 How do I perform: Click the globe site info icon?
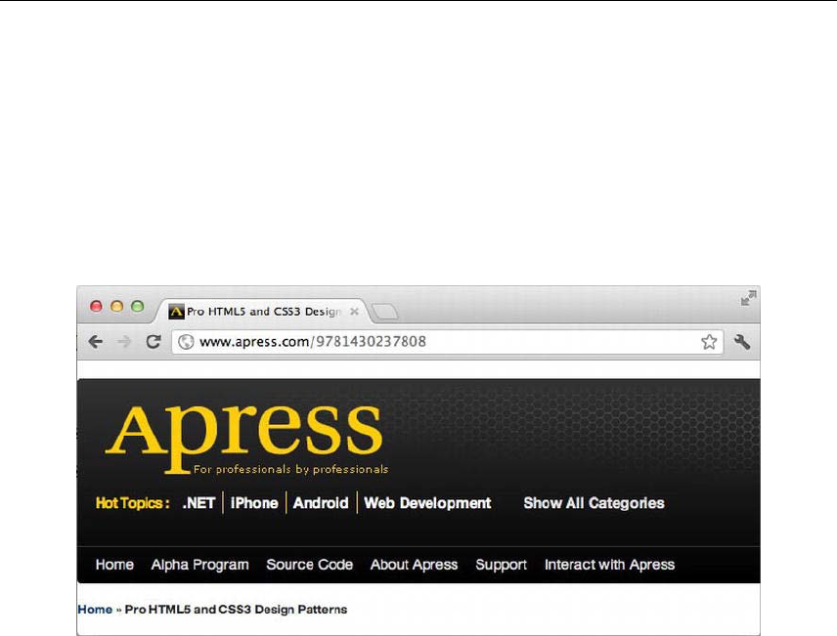point(186,342)
